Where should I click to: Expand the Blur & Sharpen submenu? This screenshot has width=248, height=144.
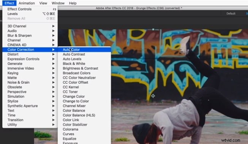[x=30, y=36]
